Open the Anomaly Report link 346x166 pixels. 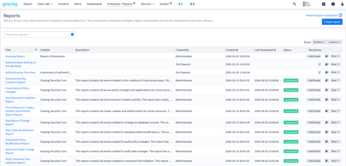[15, 56]
